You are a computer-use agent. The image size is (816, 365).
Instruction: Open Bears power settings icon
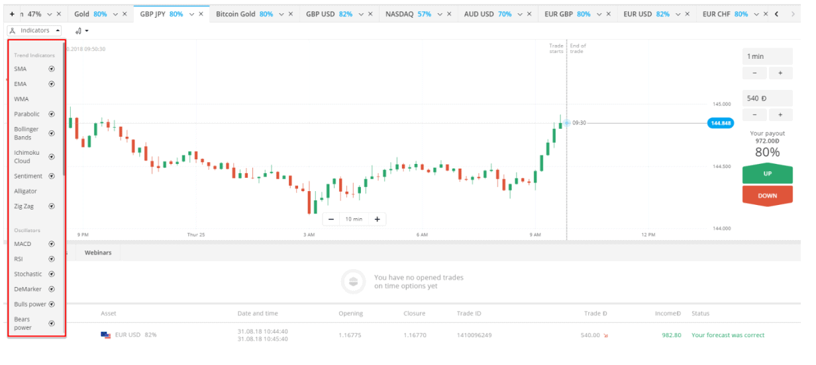(52, 323)
